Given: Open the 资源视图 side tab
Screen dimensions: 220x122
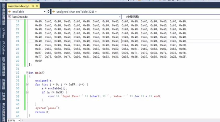Looking at the screenshot, I should 4,84.
